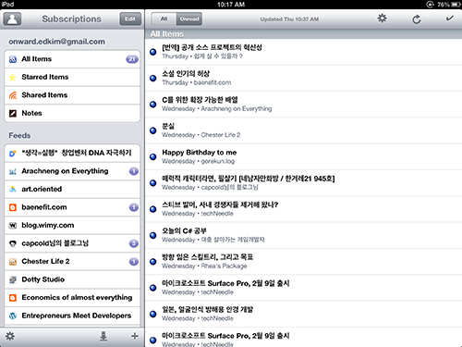
Task: Click the rotation lock status icon
Action: (x=430, y=5)
